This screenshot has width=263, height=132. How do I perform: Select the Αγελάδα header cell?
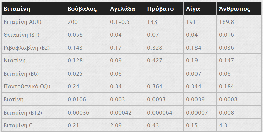[126, 8]
